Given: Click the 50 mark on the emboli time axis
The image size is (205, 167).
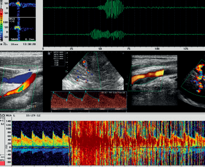Looking at the screenshot, I should (100, 49).
